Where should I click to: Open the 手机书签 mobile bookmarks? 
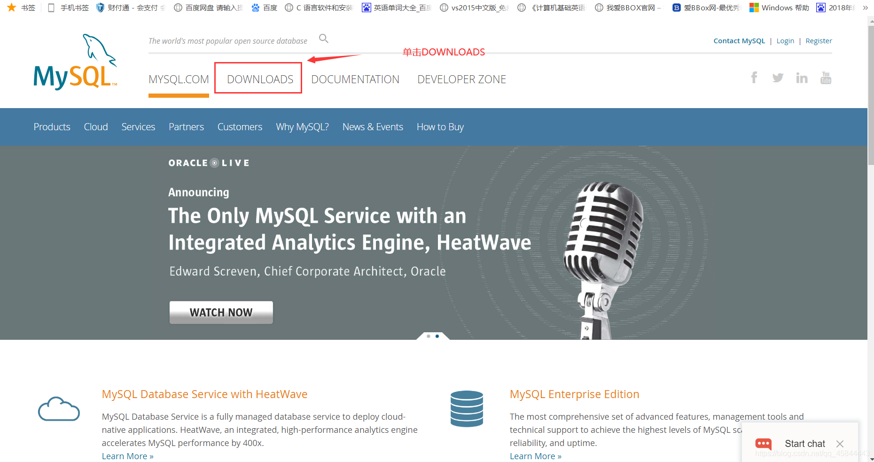(69, 8)
